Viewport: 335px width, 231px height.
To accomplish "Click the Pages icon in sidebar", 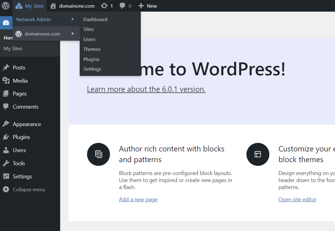I will pyautogui.click(x=6, y=94).
